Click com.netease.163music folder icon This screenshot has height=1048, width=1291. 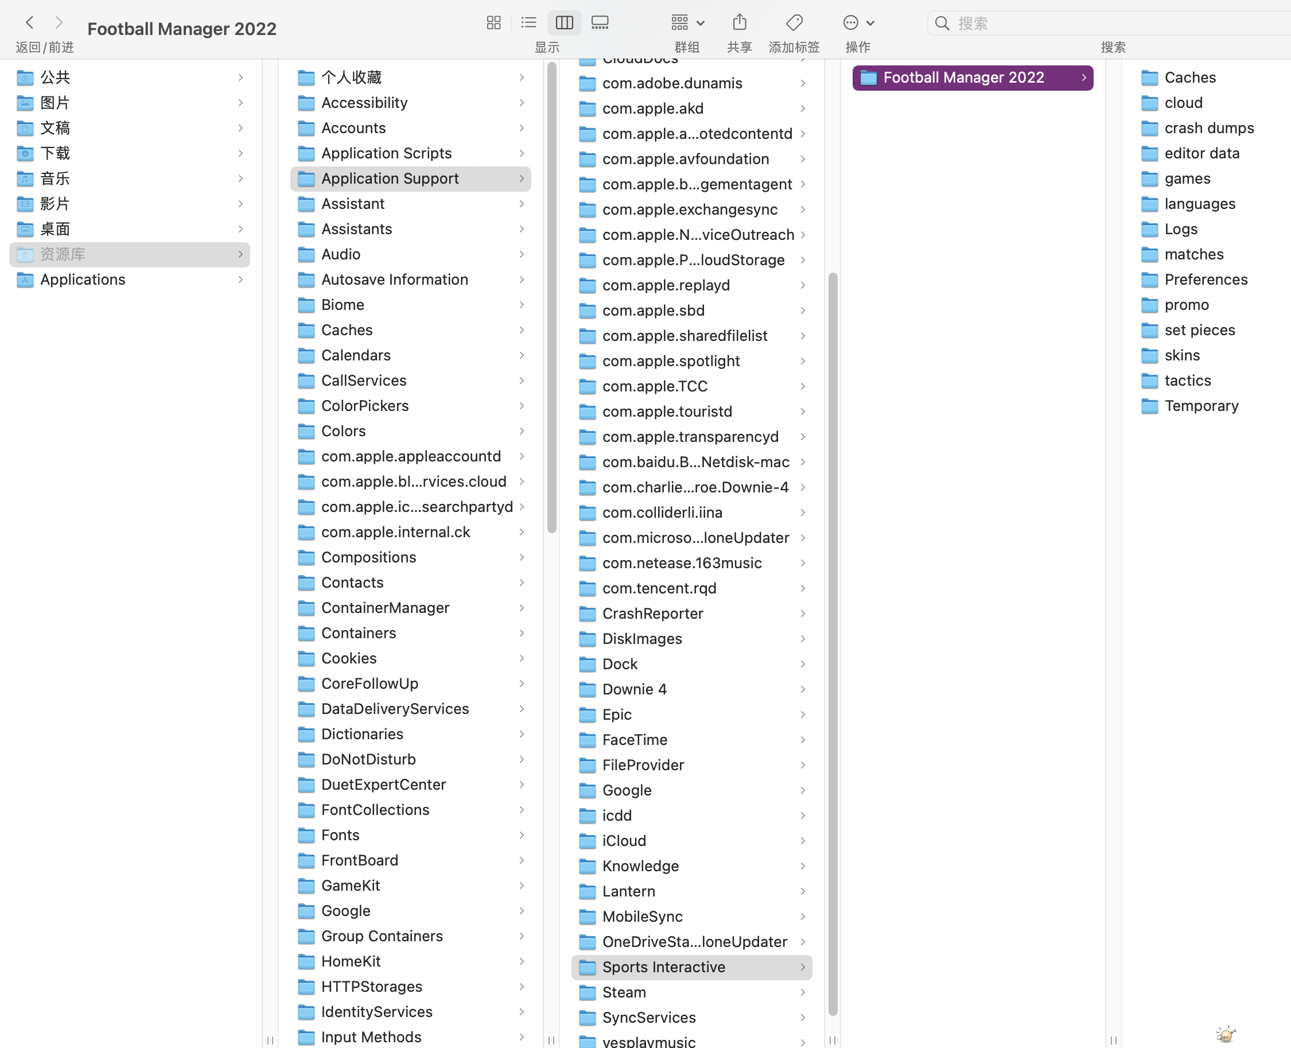coord(587,564)
